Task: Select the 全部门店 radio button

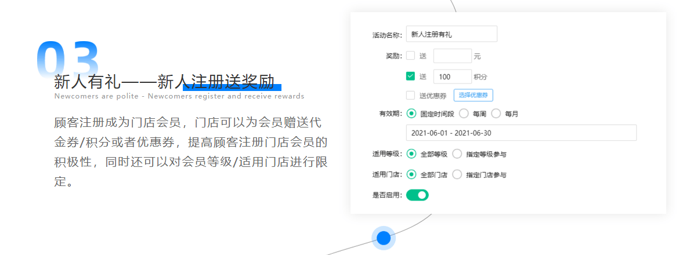Action: click(411, 174)
